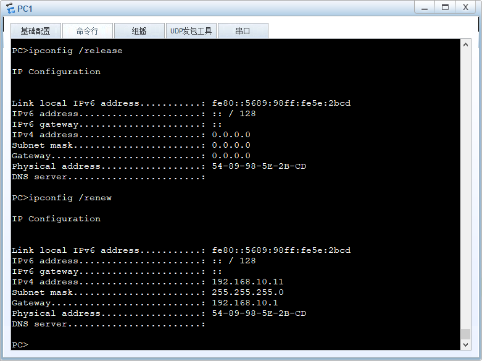Click the second link-local fe80 address
The height and width of the screenshot is (361, 482).
(281, 250)
